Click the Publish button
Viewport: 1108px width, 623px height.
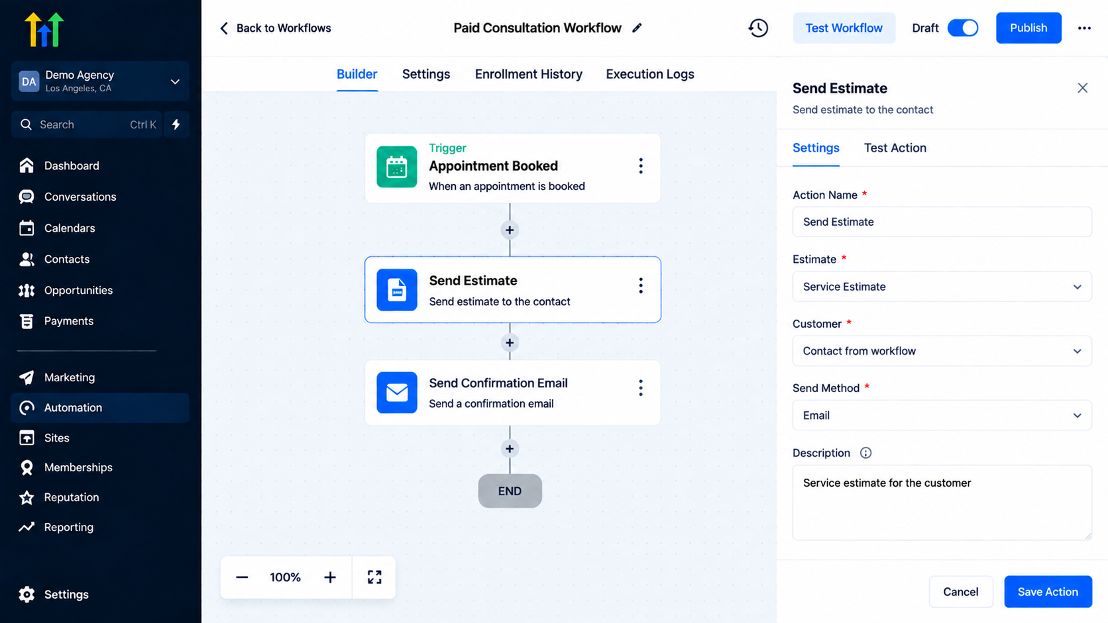[1028, 28]
